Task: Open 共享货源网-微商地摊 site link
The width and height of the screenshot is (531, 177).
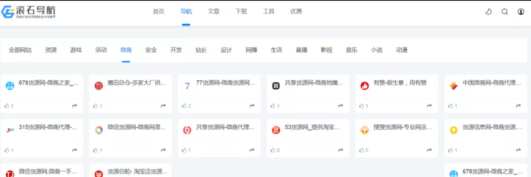Action: (x=314, y=83)
